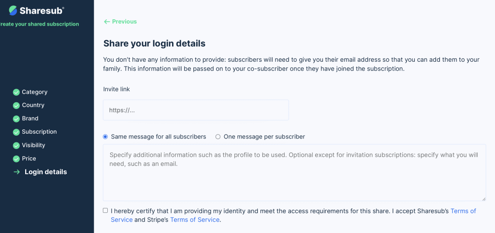
Task: Go to the Category step
Action: tap(35, 92)
